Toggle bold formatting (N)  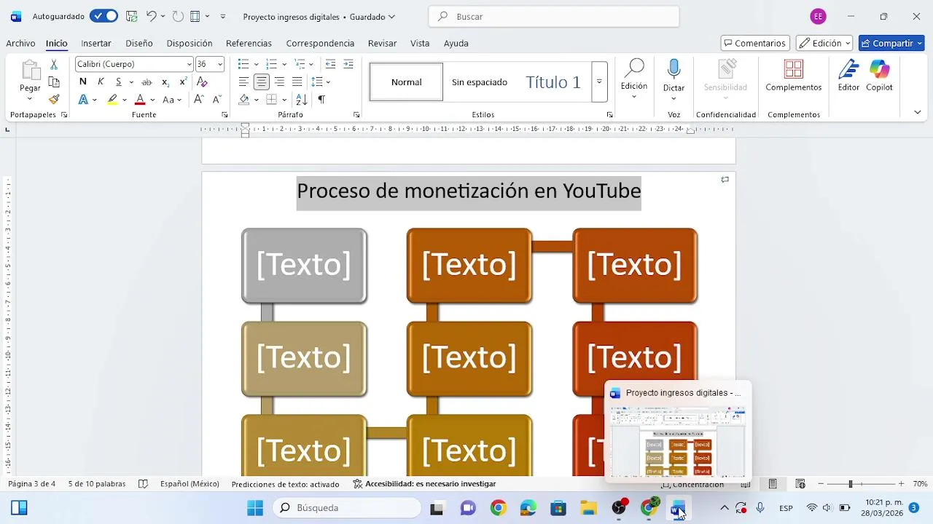pos(82,82)
